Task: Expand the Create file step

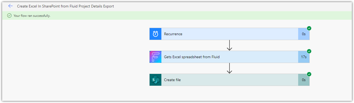Action: pos(230,80)
